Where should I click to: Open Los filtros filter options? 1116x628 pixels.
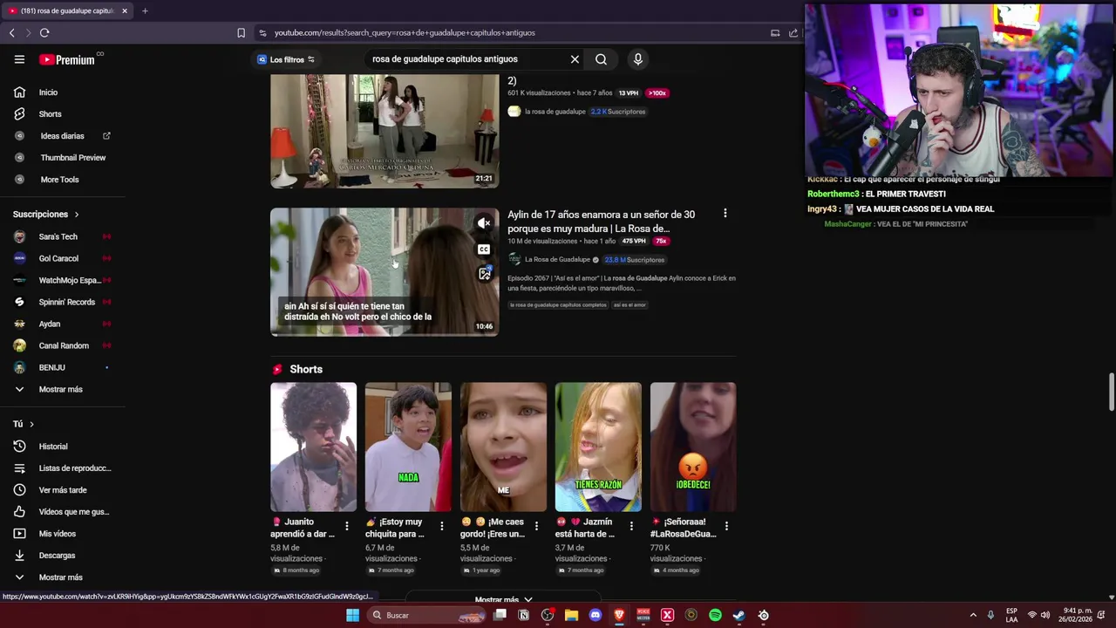286,59
